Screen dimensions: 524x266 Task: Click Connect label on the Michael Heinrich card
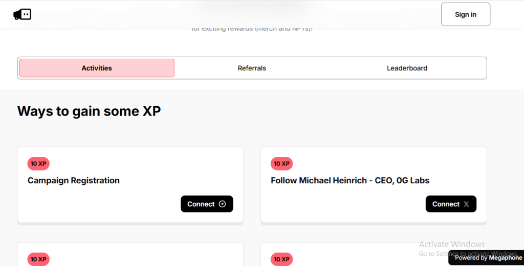446,204
